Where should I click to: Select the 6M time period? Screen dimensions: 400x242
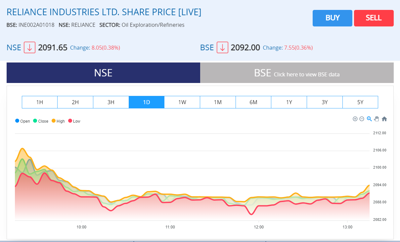(253, 102)
